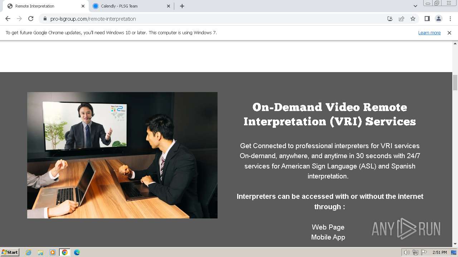
Task: Open the Windows Start menu
Action: pos(10,252)
